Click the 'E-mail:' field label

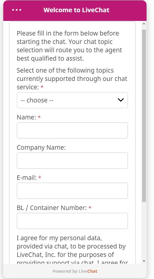click(x=27, y=177)
